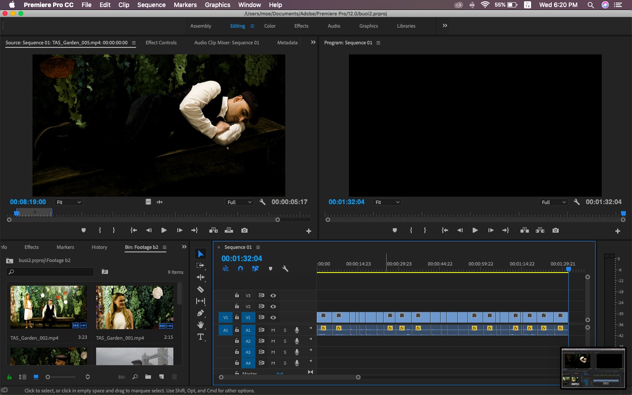Open Source monitor Fit zoom dropdown
The width and height of the screenshot is (632, 395).
point(69,202)
